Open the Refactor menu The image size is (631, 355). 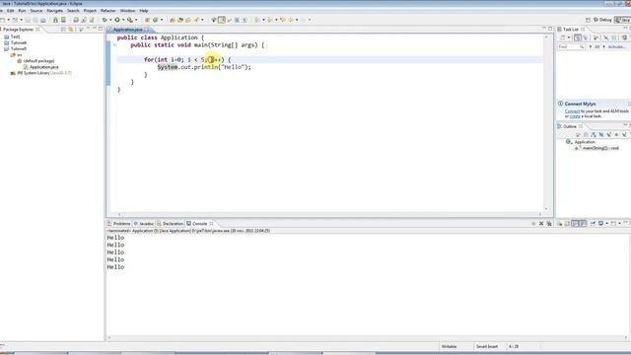[x=107, y=11]
